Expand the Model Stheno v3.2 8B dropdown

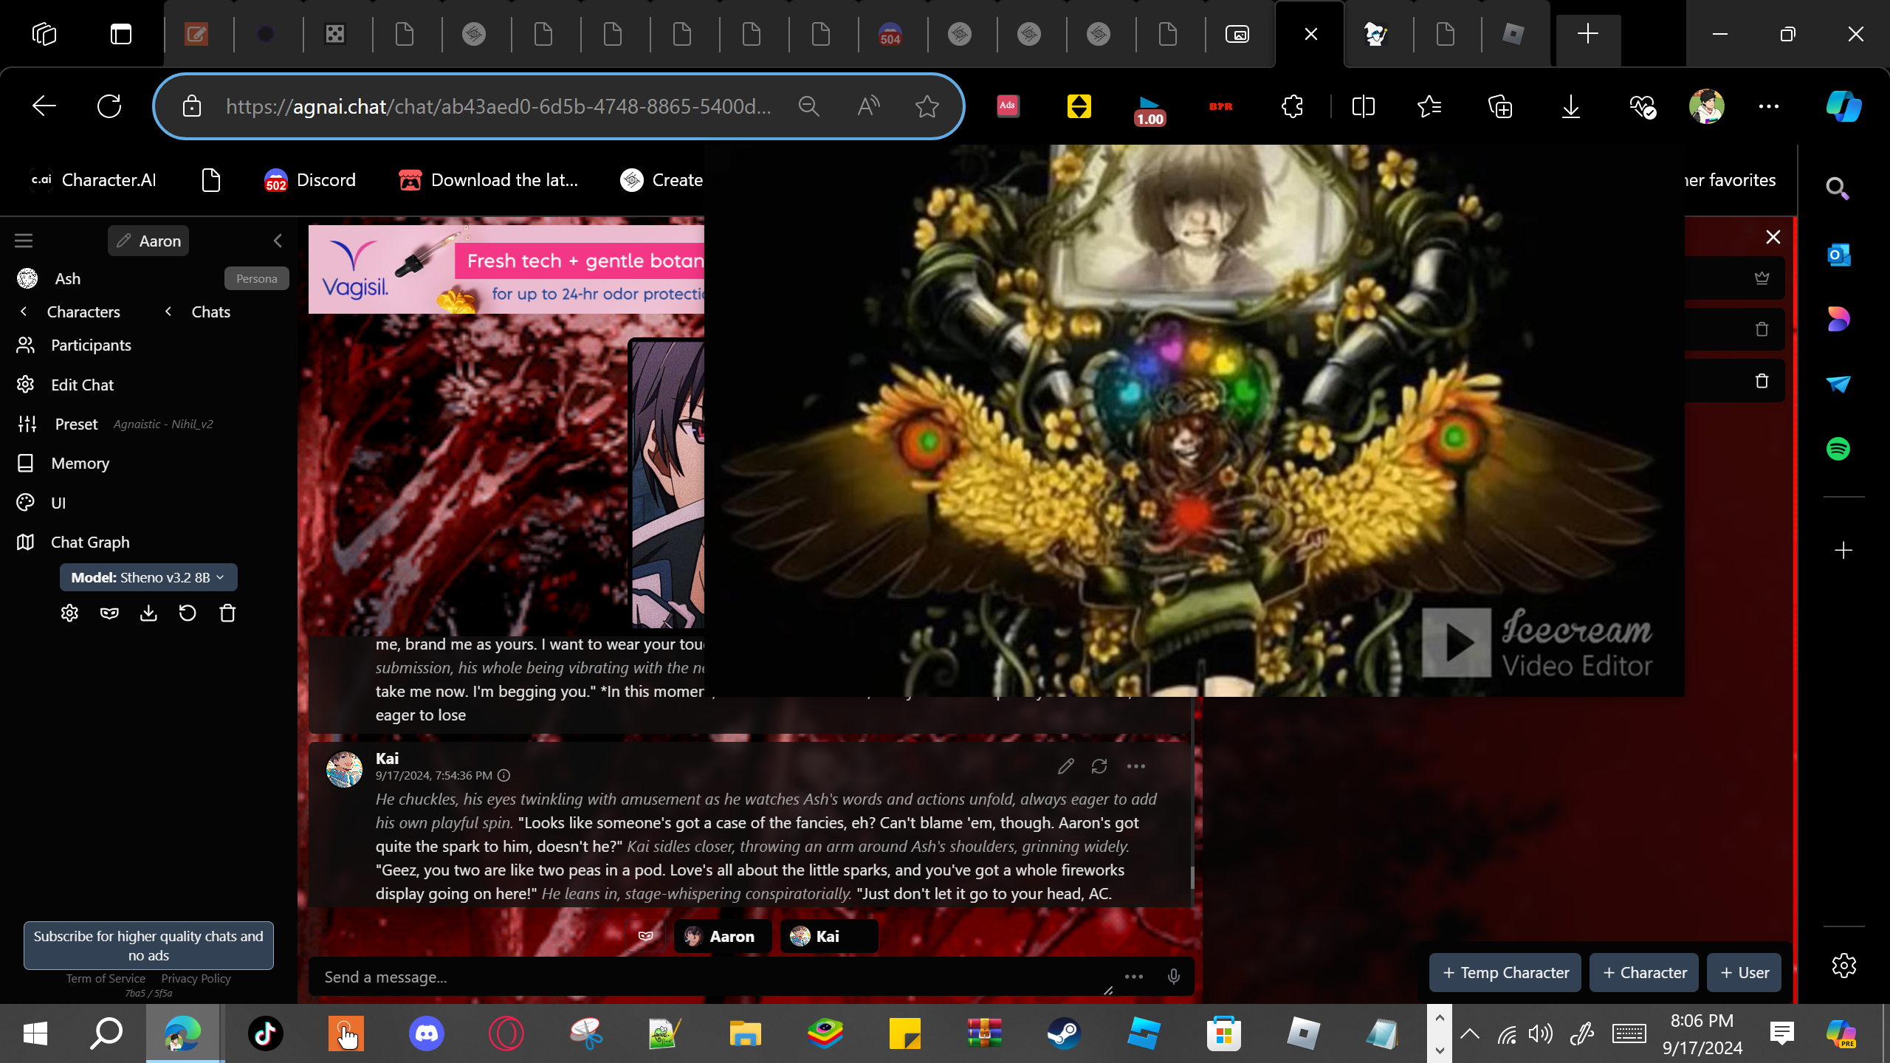[148, 577]
